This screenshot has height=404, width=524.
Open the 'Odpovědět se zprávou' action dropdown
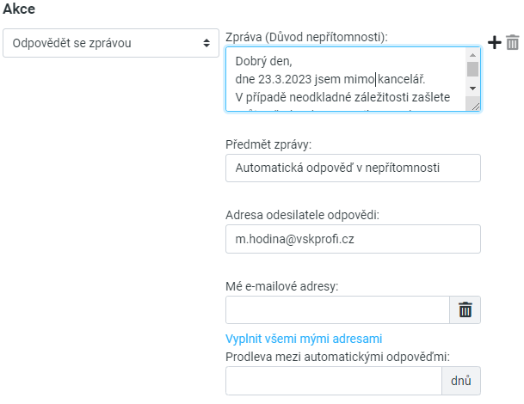(109, 43)
